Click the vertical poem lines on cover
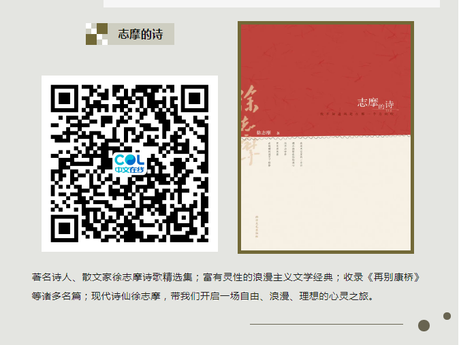Screen dimensions: 459x345 [285, 154]
